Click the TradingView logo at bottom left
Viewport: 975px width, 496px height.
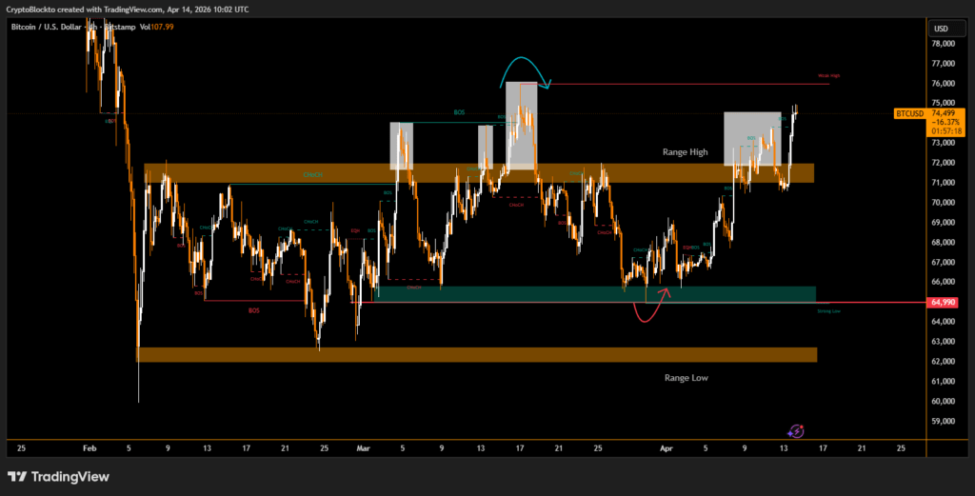[x=58, y=476]
